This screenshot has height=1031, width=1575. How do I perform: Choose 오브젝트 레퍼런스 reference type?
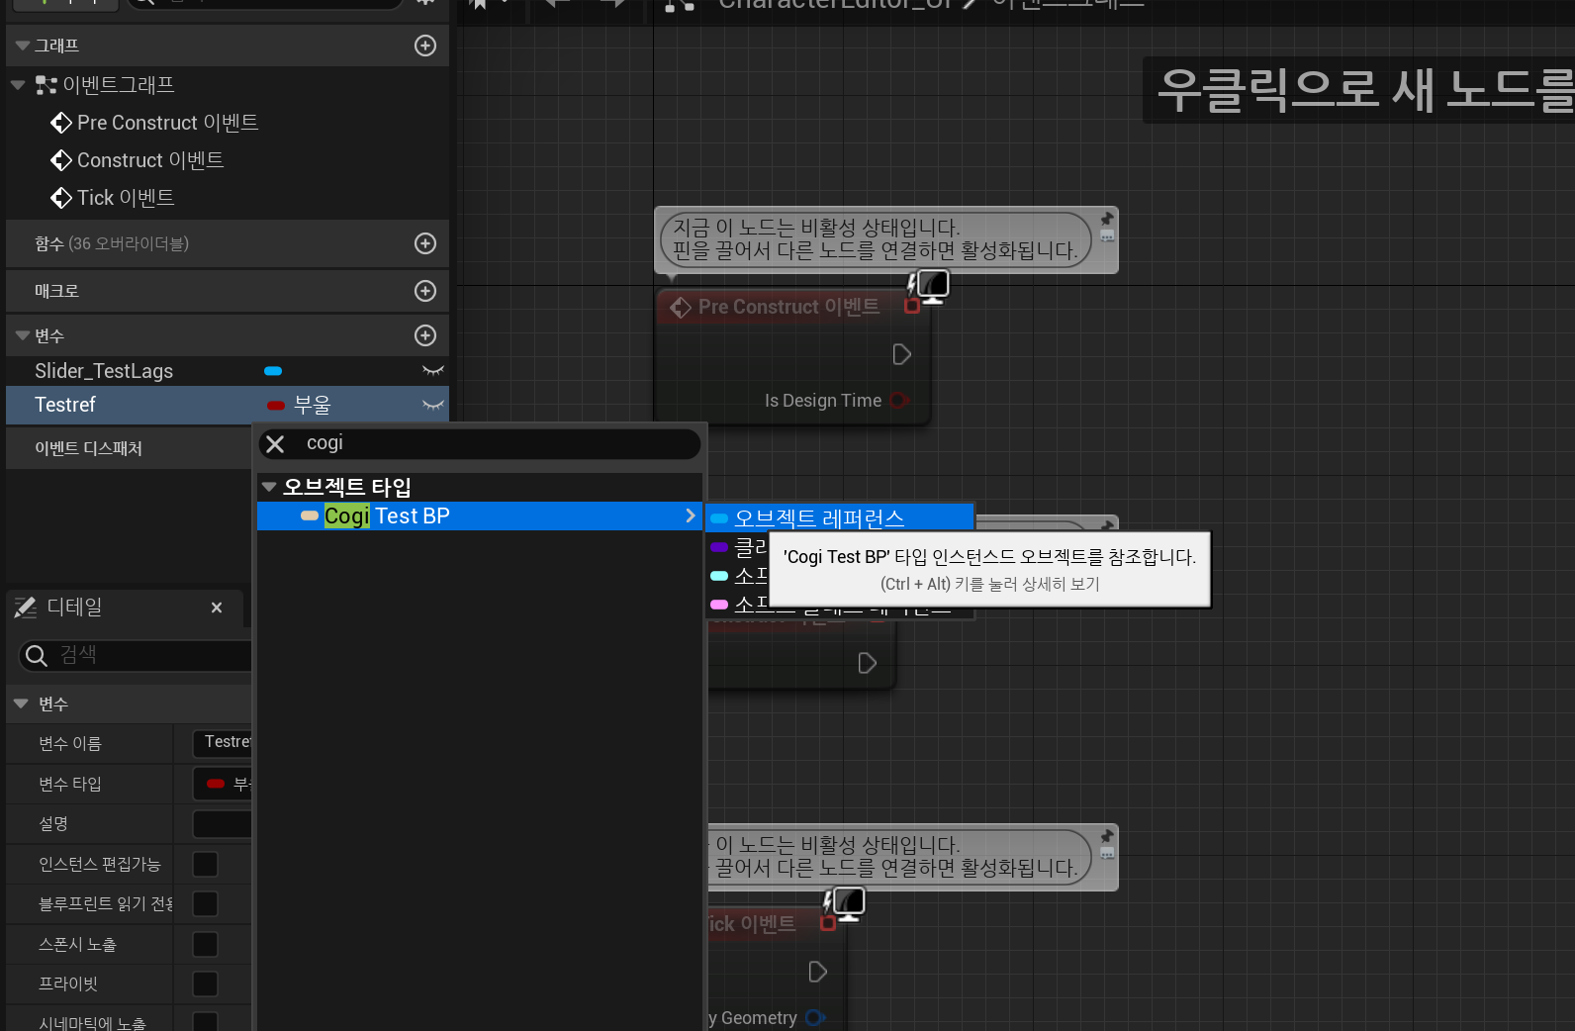[x=839, y=517]
